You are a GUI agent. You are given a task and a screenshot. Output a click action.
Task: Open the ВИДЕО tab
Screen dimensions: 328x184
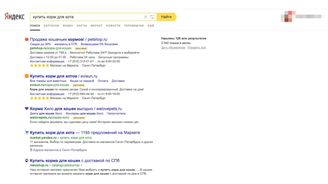(68, 26)
